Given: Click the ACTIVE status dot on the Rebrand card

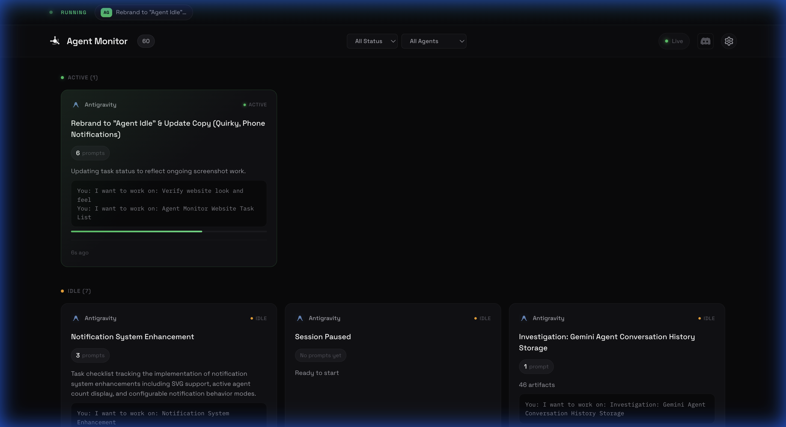Looking at the screenshot, I should [x=245, y=105].
